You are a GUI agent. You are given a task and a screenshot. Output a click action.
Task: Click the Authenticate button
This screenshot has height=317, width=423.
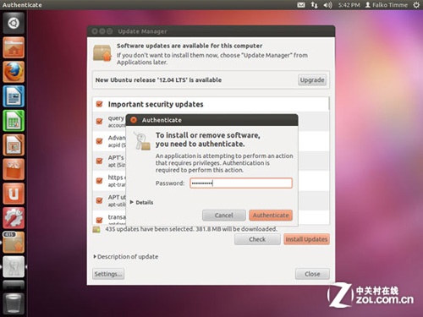point(271,216)
